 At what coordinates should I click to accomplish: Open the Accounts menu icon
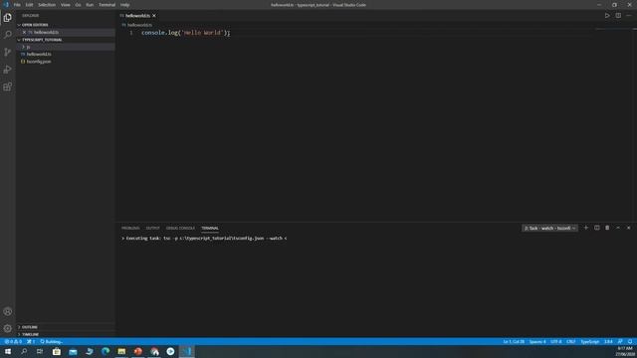click(7, 311)
